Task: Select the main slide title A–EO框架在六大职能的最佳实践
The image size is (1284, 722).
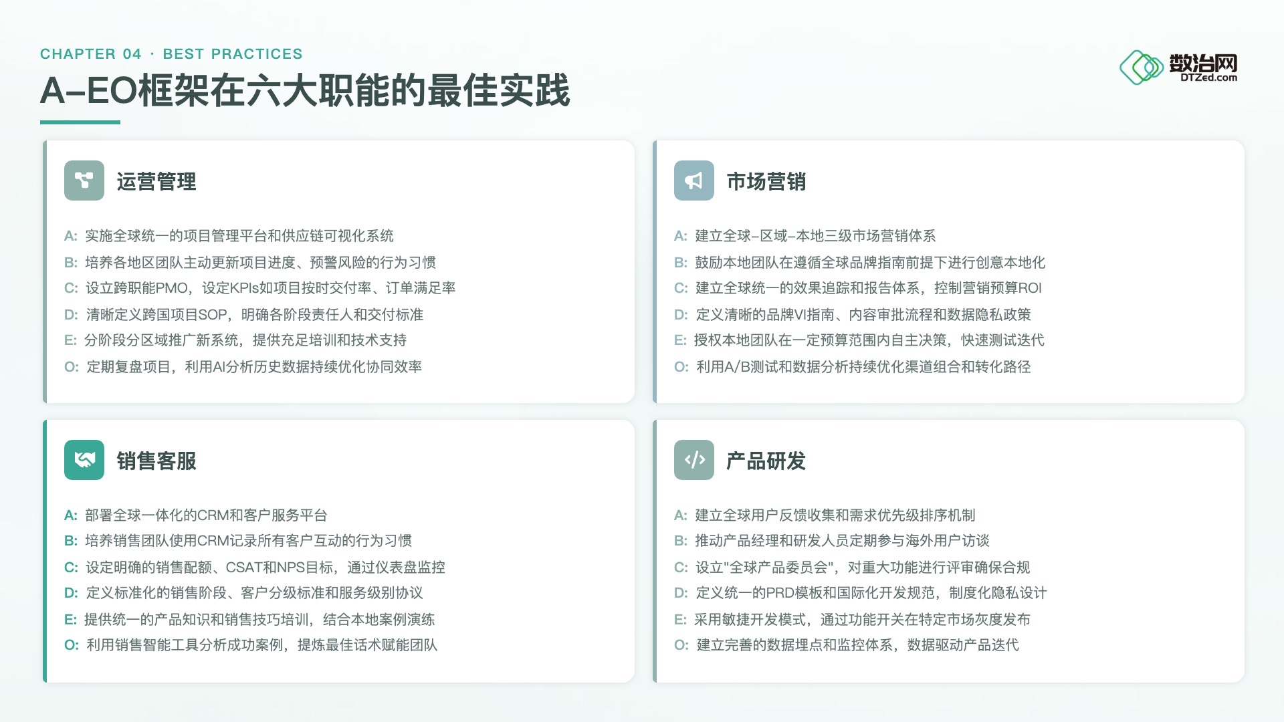Action: (x=305, y=91)
